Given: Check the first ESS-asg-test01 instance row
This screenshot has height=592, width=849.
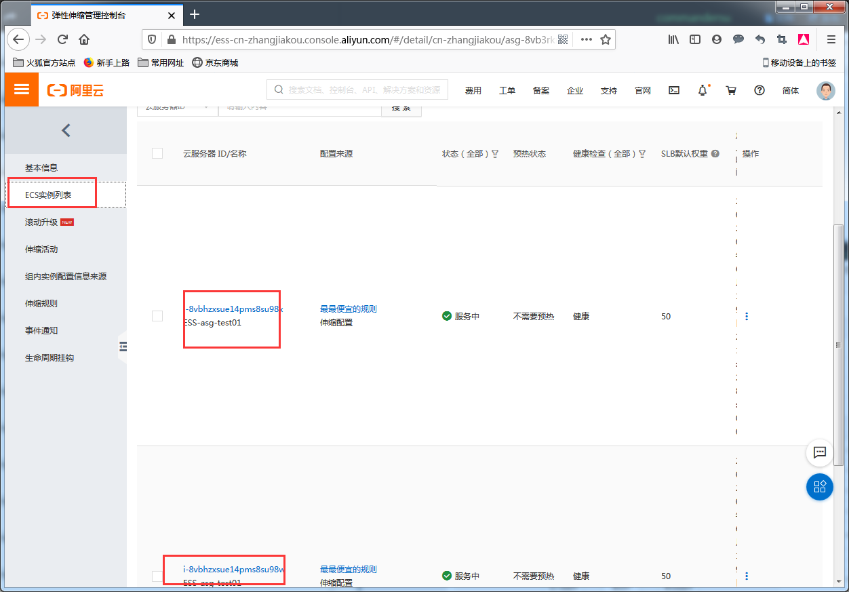Looking at the screenshot, I should pos(157,316).
